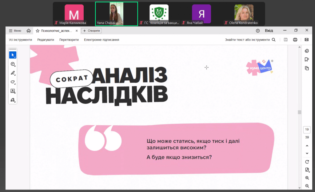This screenshot has height=192, width=315.
Task: Rotate the page clockwise
Action: pos(307,162)
